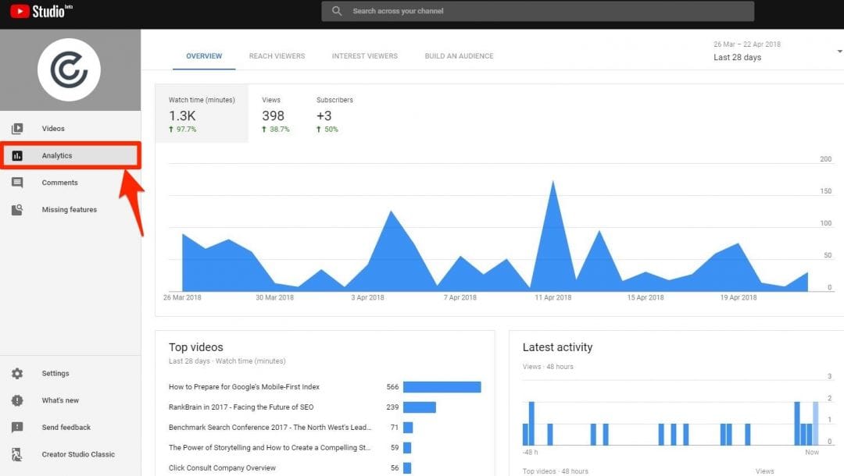The image size is (844, 476).
Task: Click the RankBrain in 2017 video bar
Action: [419, 407]
